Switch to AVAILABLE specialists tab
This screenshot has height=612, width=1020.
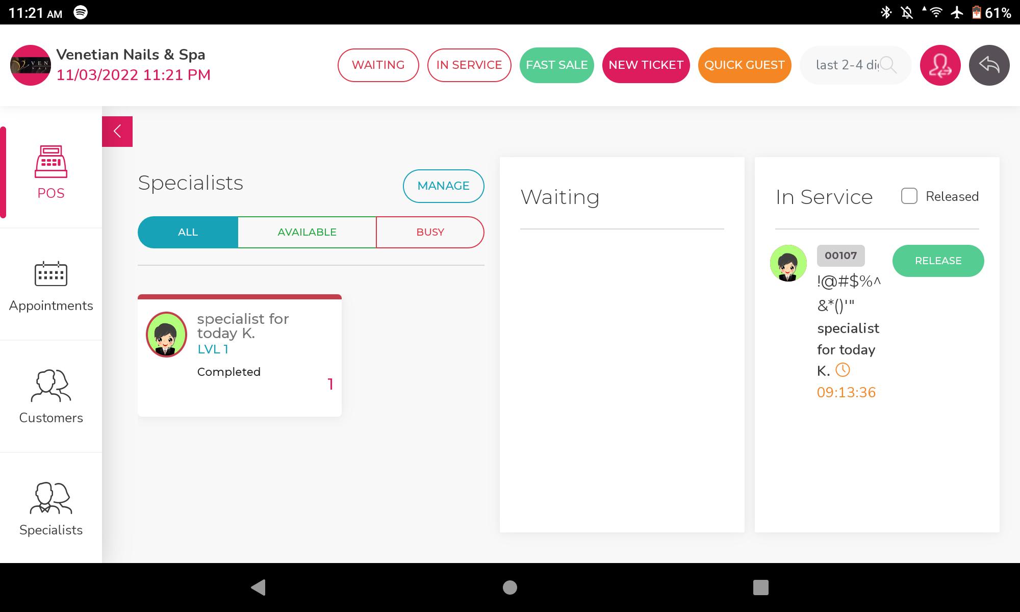307,232
